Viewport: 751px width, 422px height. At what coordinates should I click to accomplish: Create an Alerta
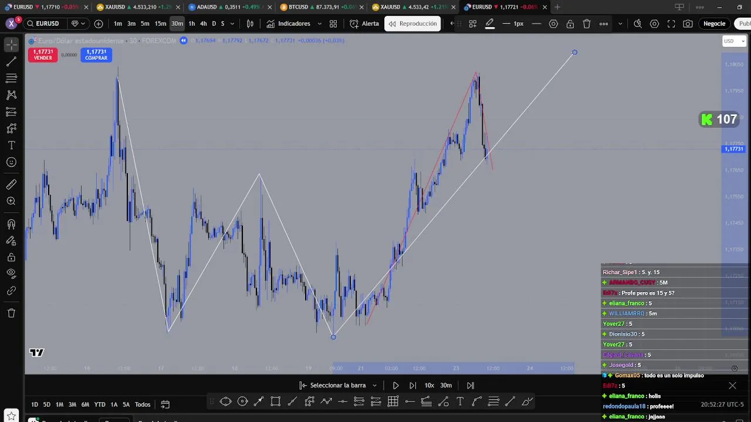364,23
